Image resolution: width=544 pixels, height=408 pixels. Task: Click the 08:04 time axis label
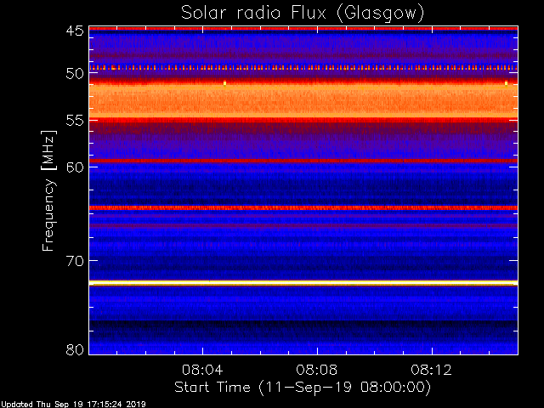[x=202, y=370]
